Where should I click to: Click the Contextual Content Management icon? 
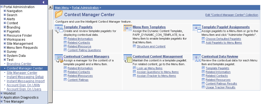(x=128, y=58)
